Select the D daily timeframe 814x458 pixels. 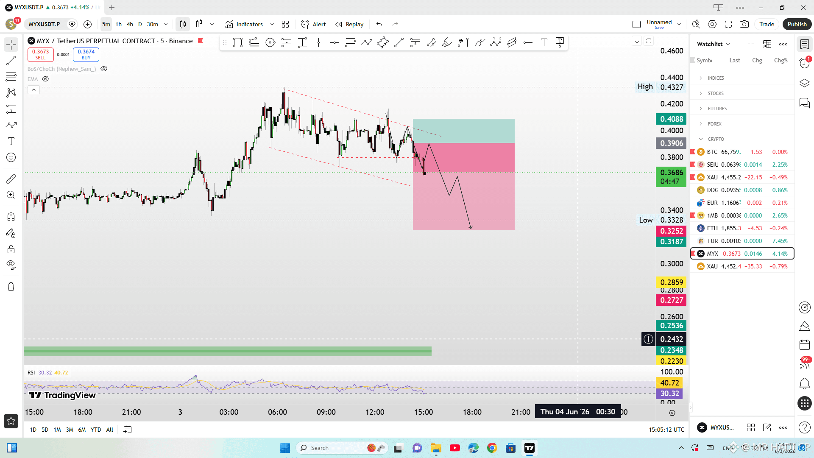(x=140, y=24)
